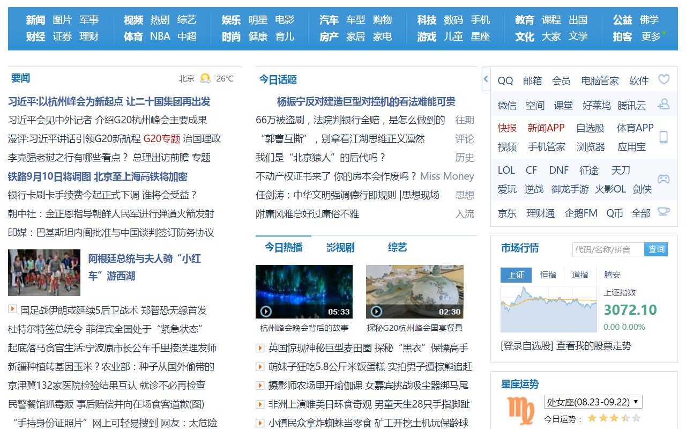Click the weather sun icon near 北京
This screenshot has height=429, width=686.
pos(205,78)
